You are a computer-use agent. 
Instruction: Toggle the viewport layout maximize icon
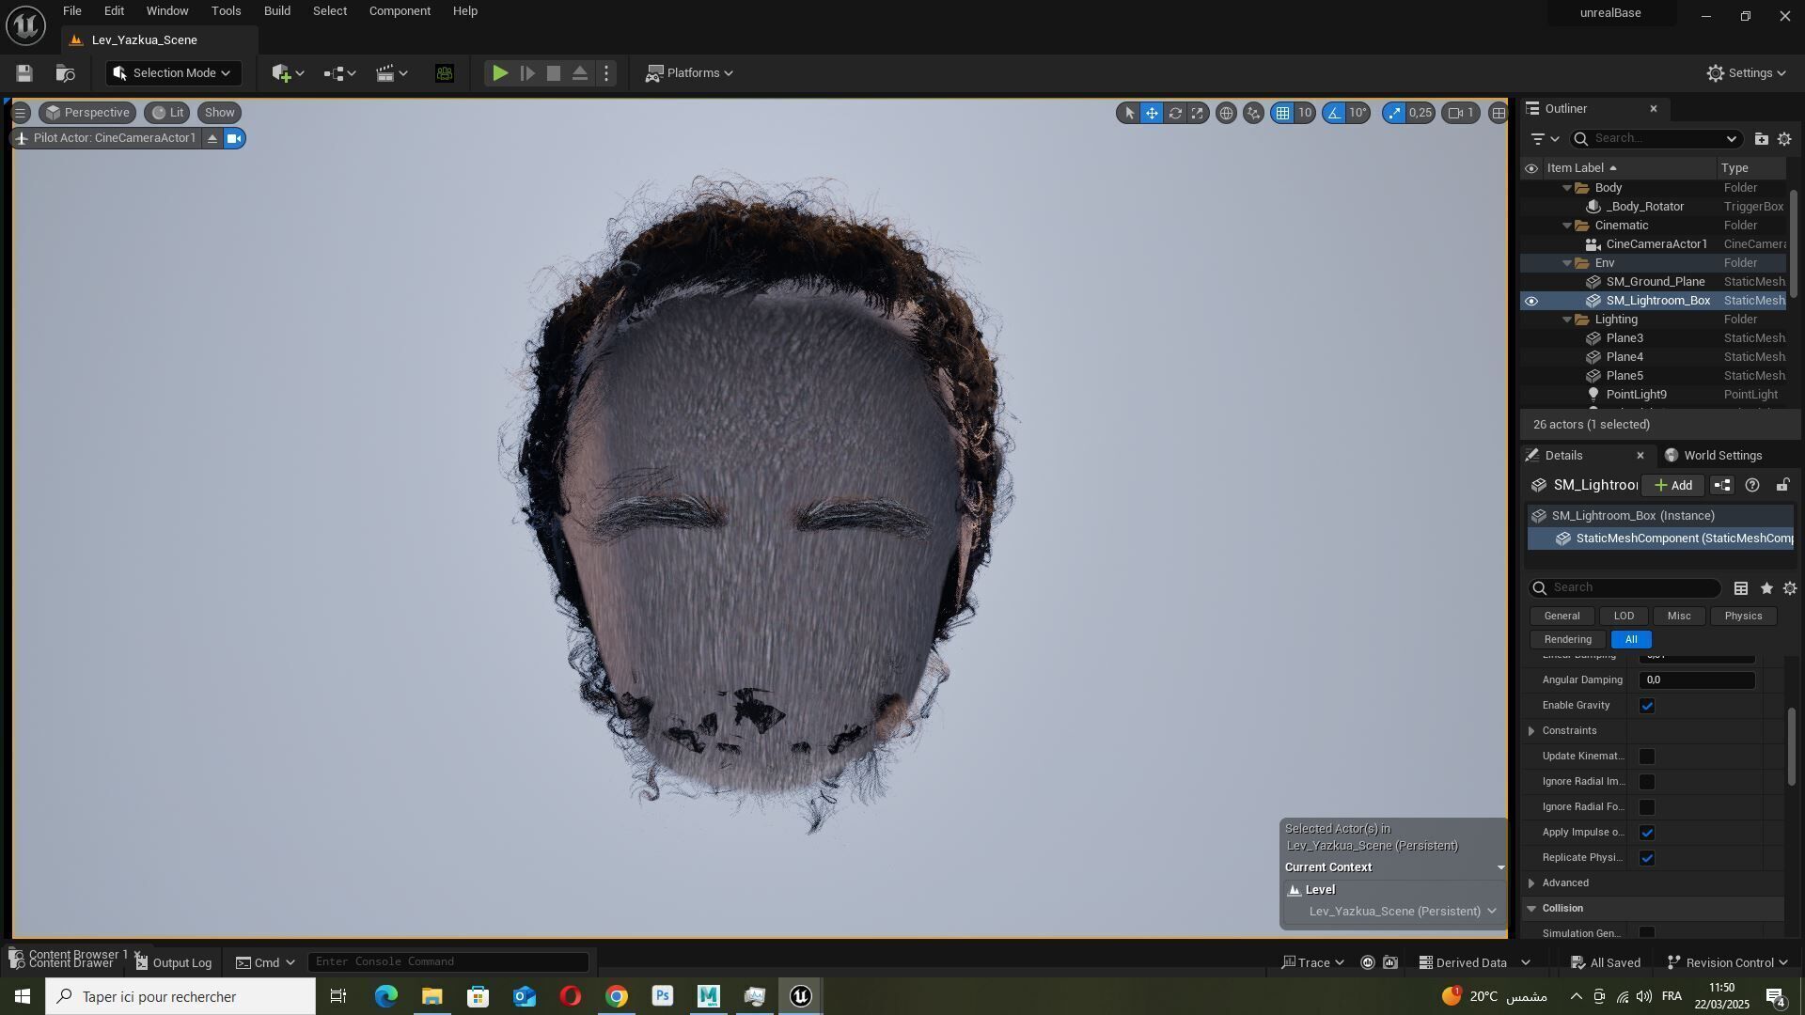point(1499,113)
